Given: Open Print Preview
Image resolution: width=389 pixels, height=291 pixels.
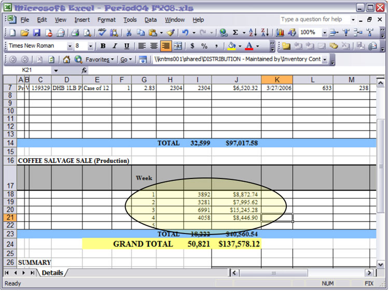Looking at the screenshot, I should (87, 33).
